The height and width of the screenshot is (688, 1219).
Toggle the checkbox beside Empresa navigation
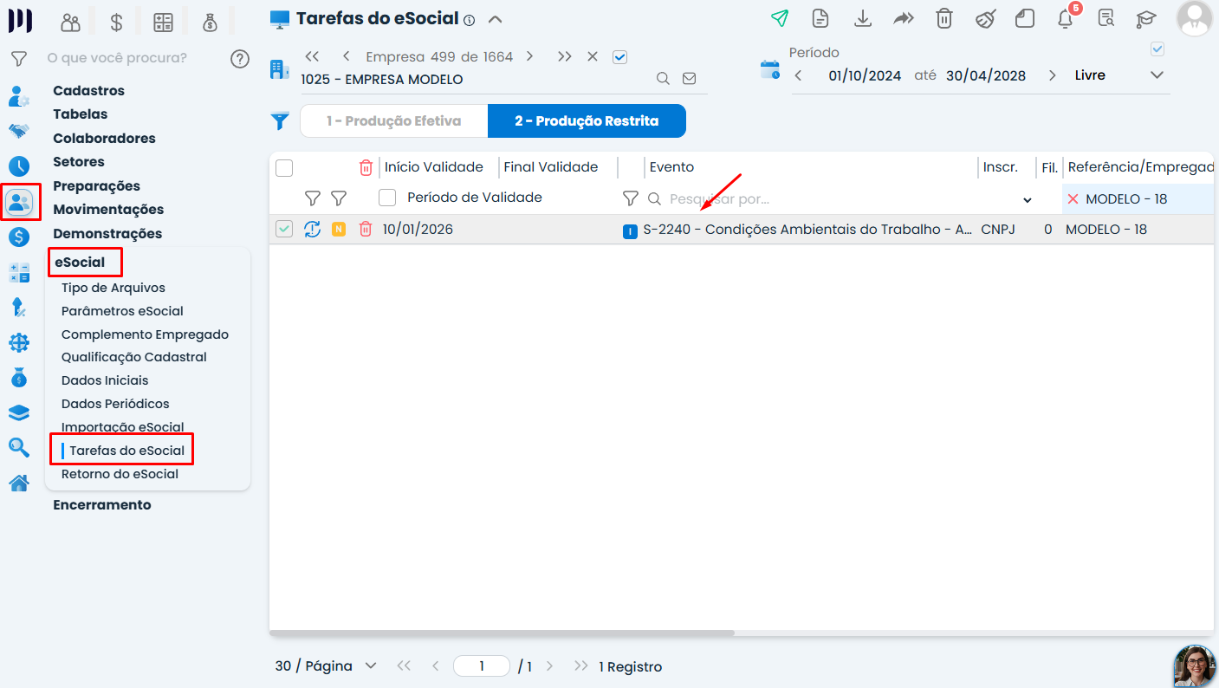point(619,57)
